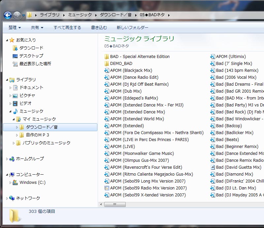Select ライブラリ in the address breadcrumb
Screen dimensions: 264x228
50,15
